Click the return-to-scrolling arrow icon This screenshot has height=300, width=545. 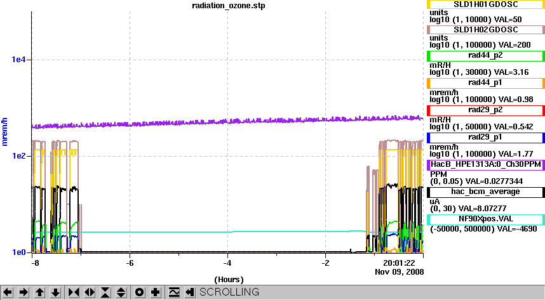[189, 292]
